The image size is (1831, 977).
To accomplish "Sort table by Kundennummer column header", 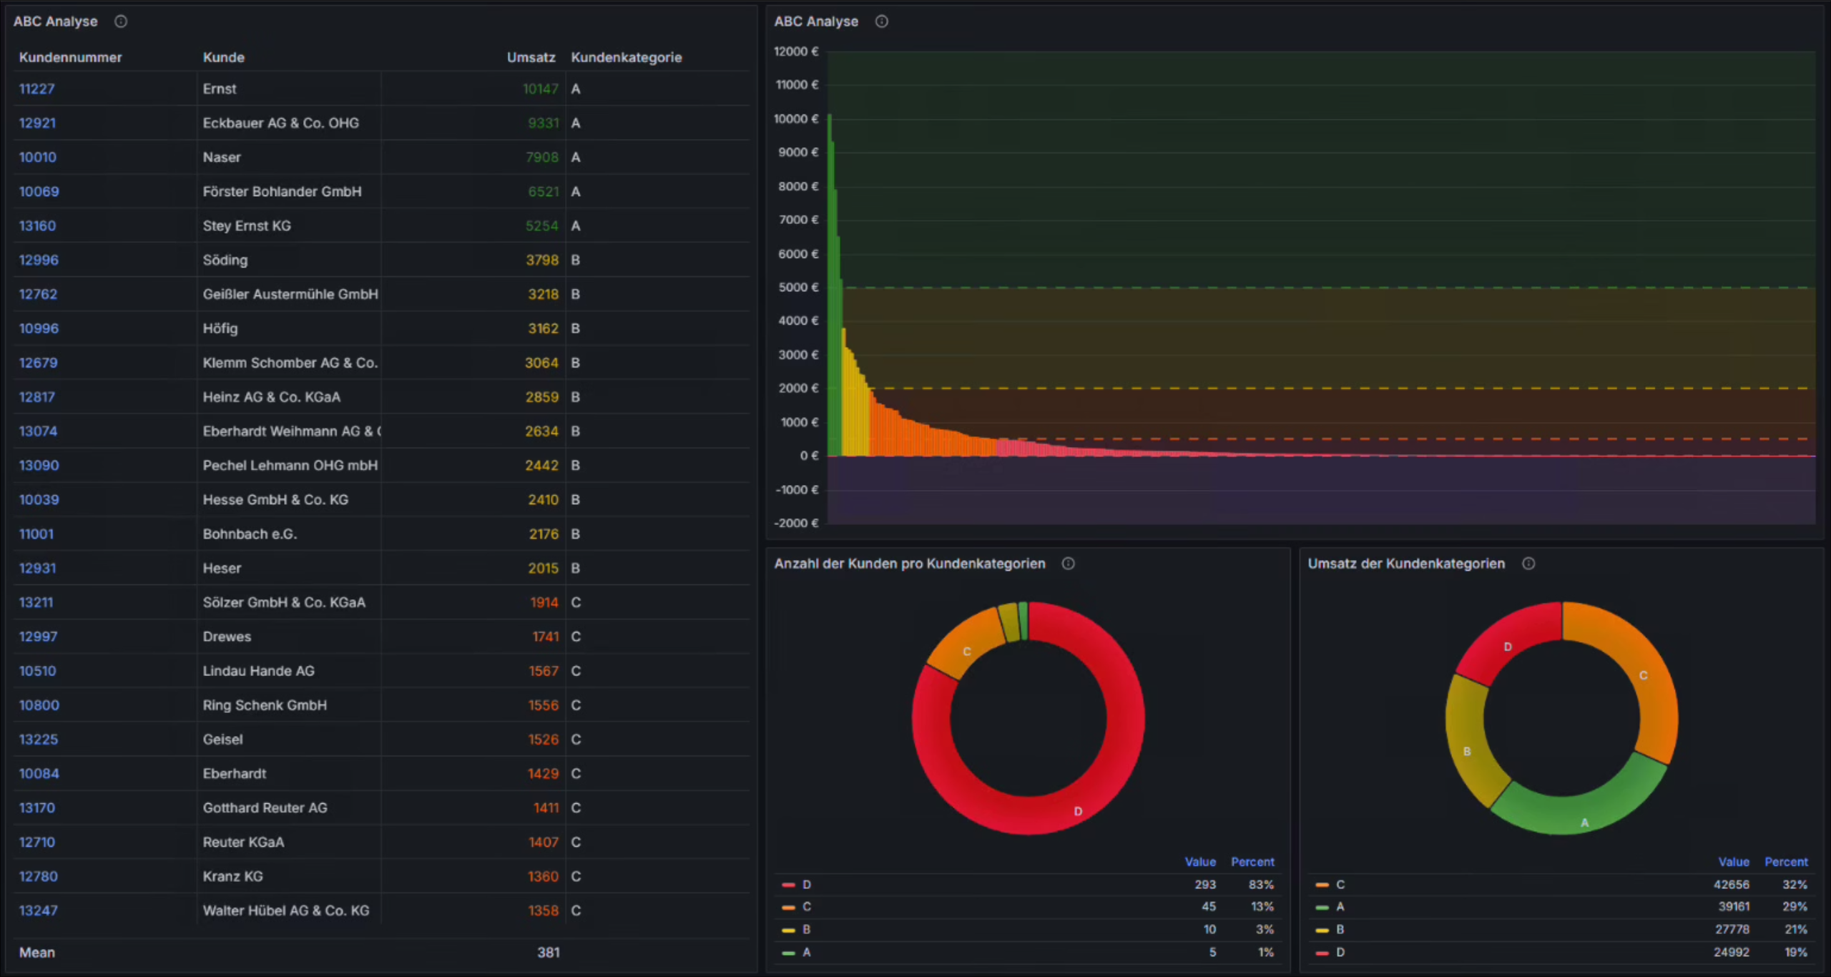I will (70, 57).
